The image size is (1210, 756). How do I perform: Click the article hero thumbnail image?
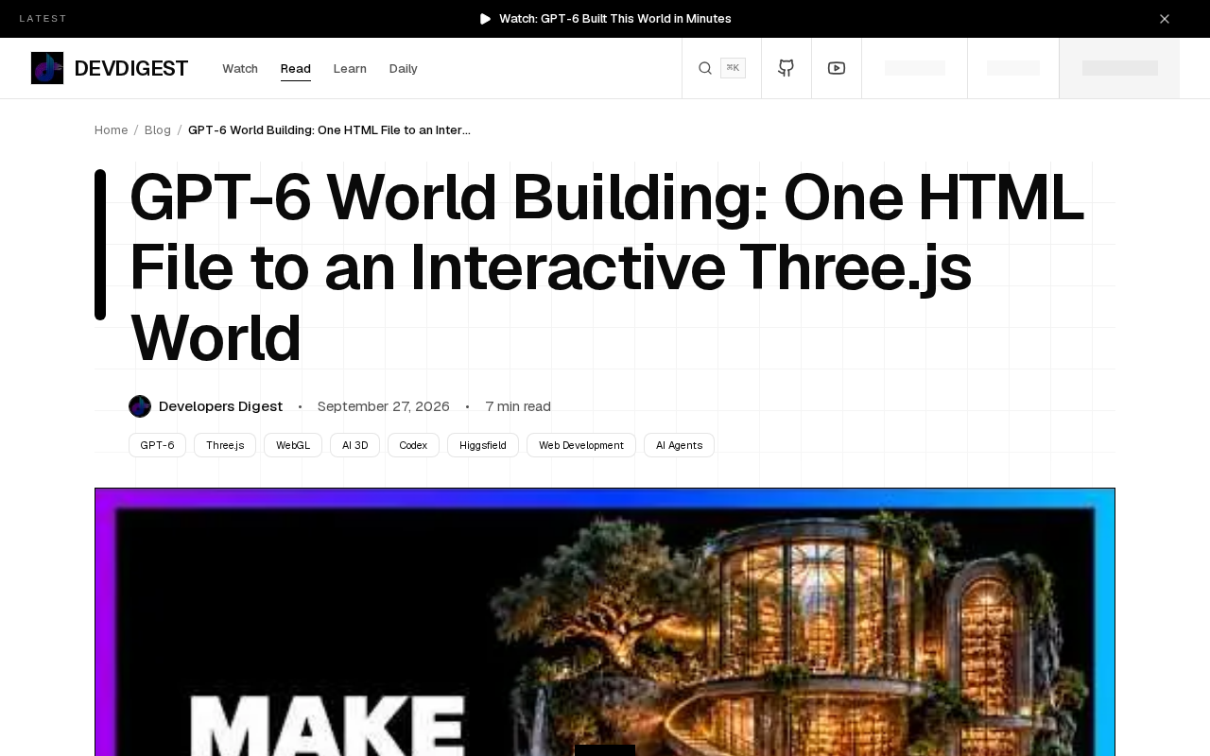605,622
